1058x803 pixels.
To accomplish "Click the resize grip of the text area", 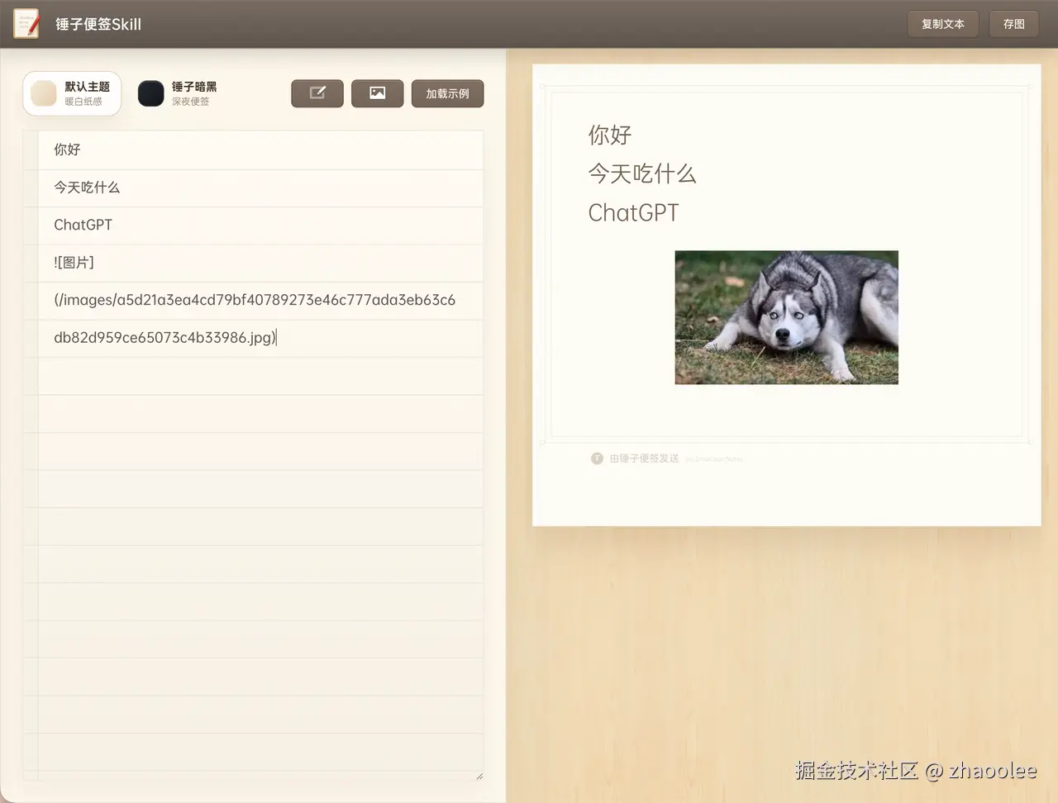I will [x=478, y=775].
